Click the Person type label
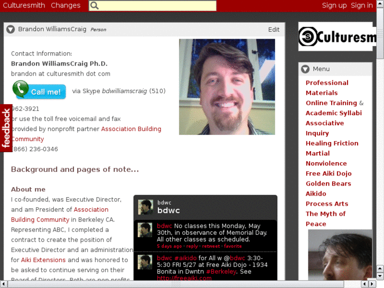384x288 pixels. 98,30
